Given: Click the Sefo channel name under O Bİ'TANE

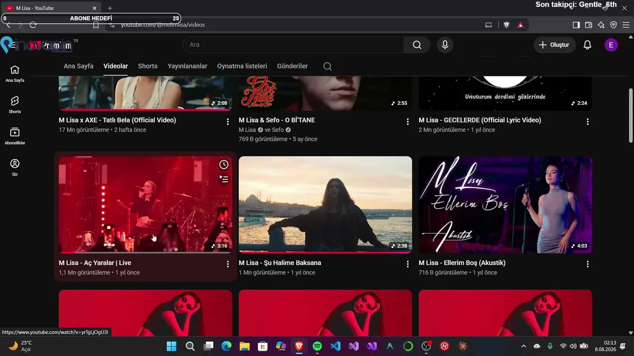Looking at the screenshot, I should pyautogui.click(x=278, y=130).
